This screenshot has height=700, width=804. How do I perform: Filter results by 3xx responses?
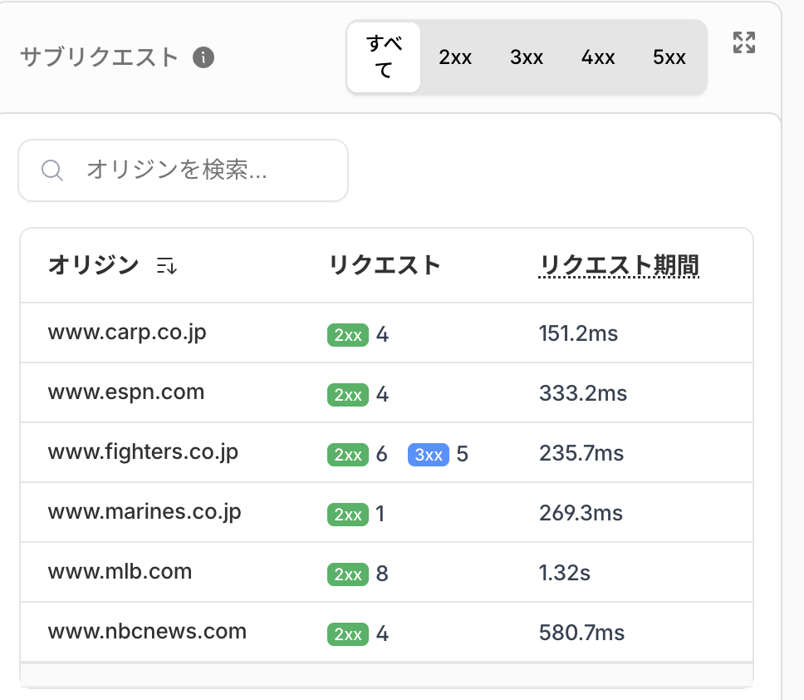527,57
